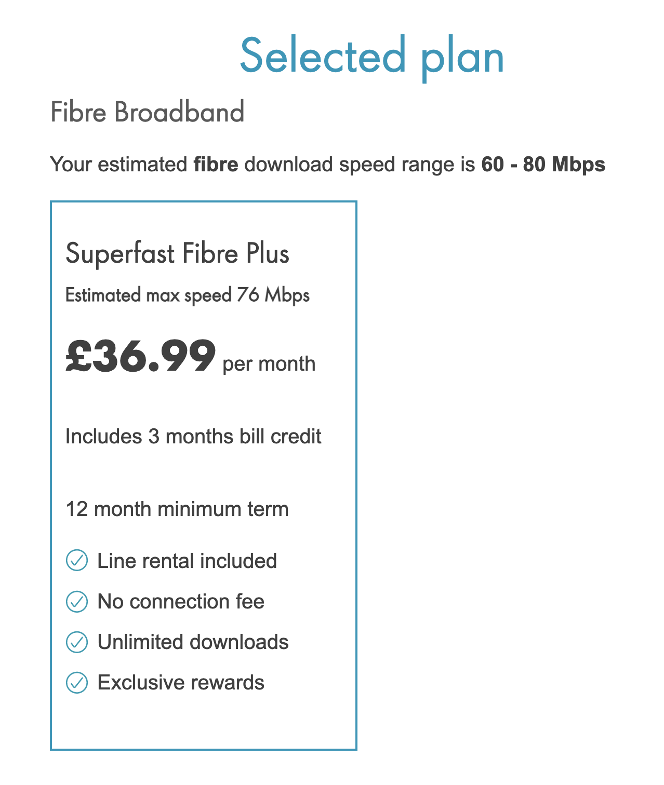Screen dimensions: 664x785
Task: Click the checkmark icon beside No connection fee
Action: (x=77, y=601)
